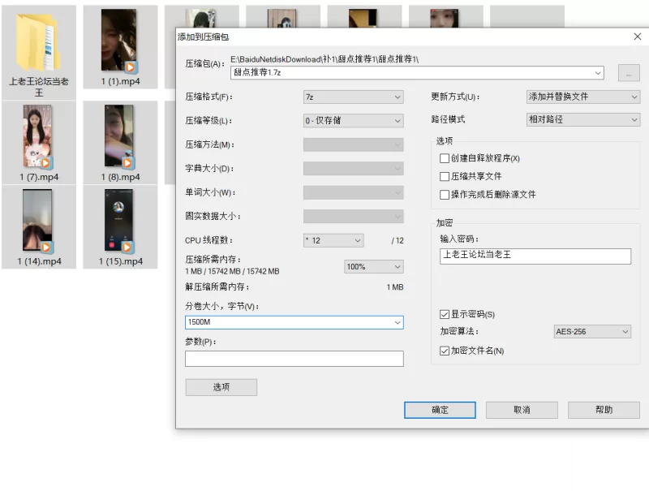This screenshot has height=491, width=649.
Task: Open the 压缩格式 7z dropdown
Action: point(353,97)
